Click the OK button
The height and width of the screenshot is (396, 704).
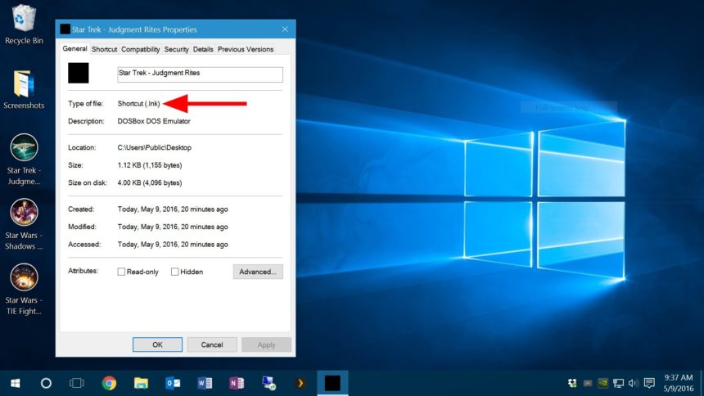pos(158,344)
